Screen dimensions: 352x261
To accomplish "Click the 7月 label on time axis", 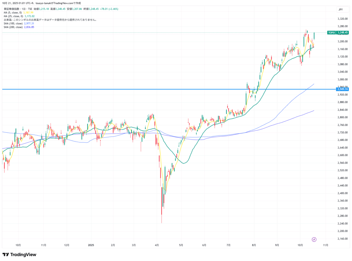I will (x=229, y=246).
